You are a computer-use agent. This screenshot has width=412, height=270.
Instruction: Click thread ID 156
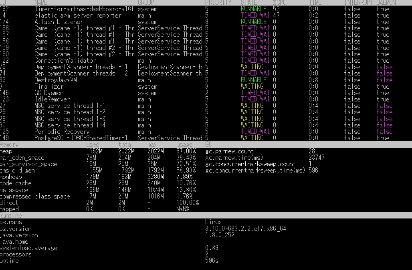point(4,28)
